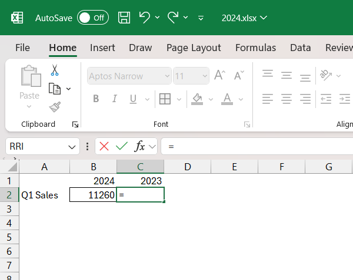Open the redo history dropdown arrow
Image resolution: width=353 pixels, height=280 pixels.
[185, 18]
